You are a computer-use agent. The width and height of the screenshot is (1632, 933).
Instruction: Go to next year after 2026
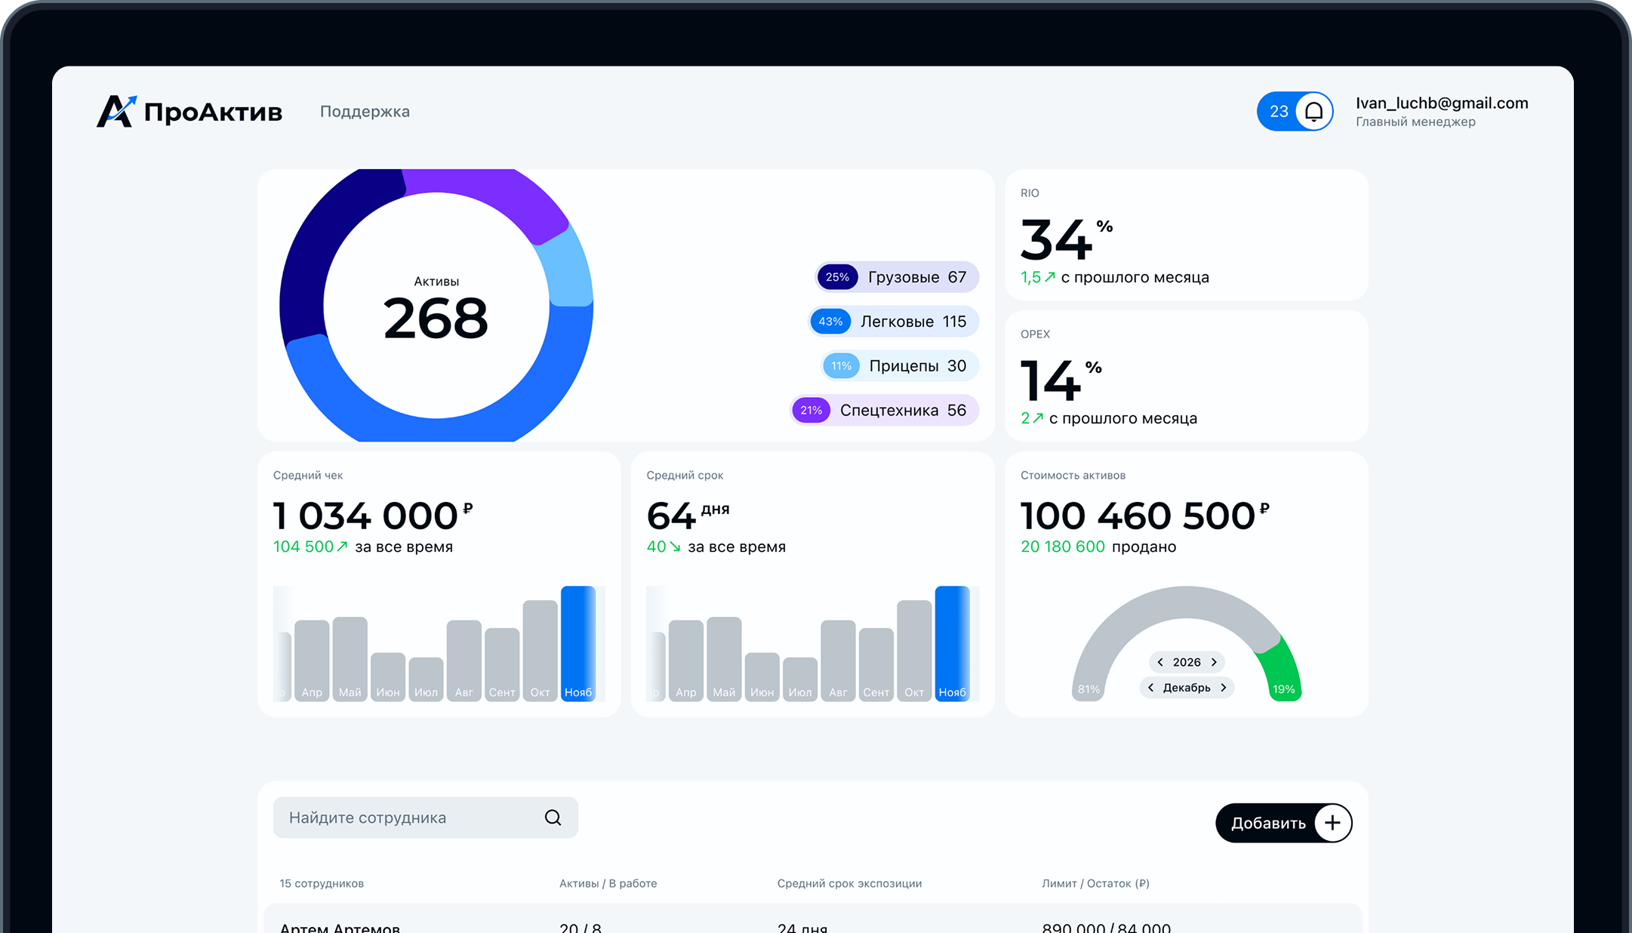click(1214, 662)
